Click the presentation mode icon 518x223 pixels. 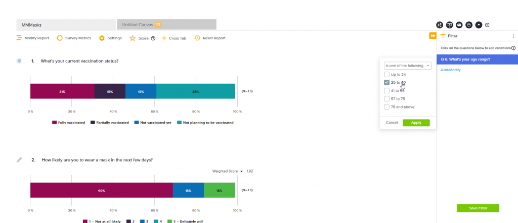click(449, 25)
